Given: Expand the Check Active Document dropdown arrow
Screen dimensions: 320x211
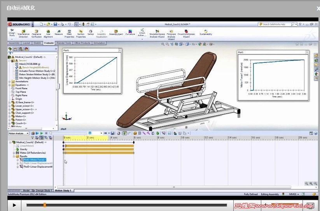Looking at the screenshot, I should tap(142, 39).
